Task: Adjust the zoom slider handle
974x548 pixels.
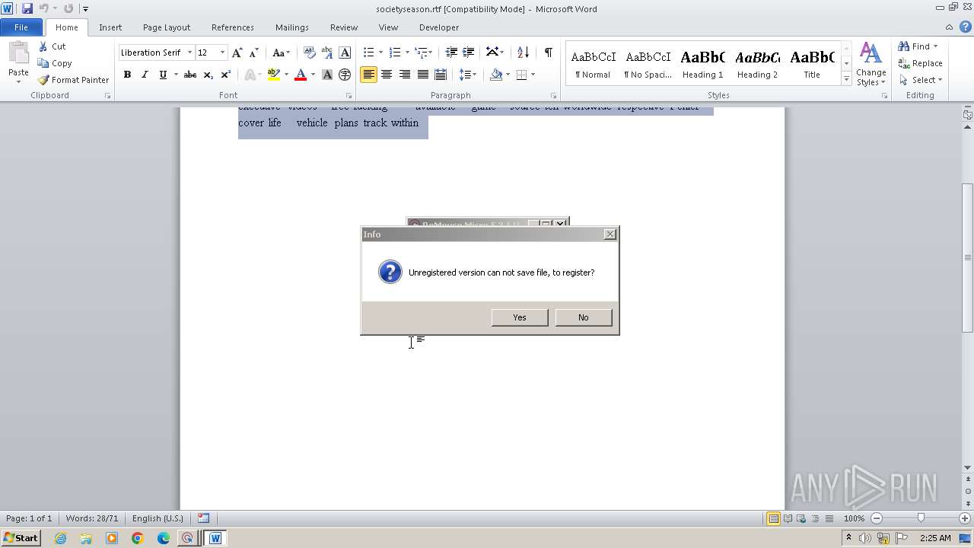Action: point(921,518)
